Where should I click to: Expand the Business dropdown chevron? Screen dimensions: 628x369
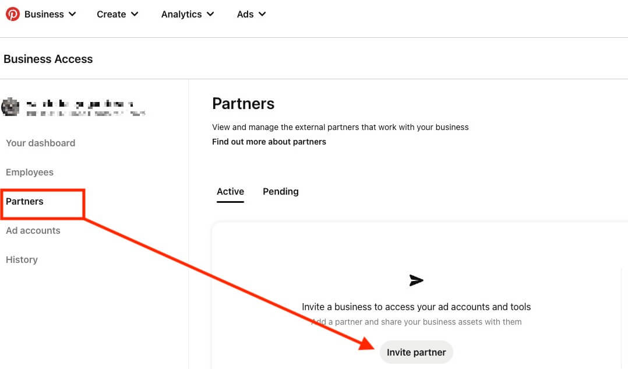tap(72, 14)
